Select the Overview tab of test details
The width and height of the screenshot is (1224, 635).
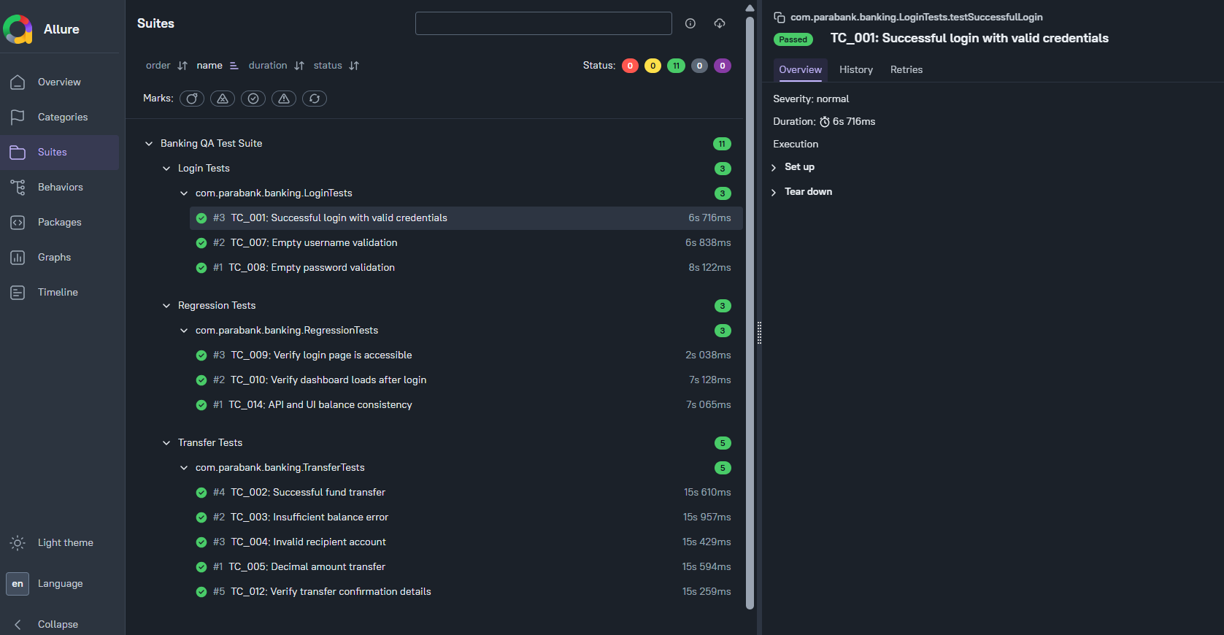800,69
